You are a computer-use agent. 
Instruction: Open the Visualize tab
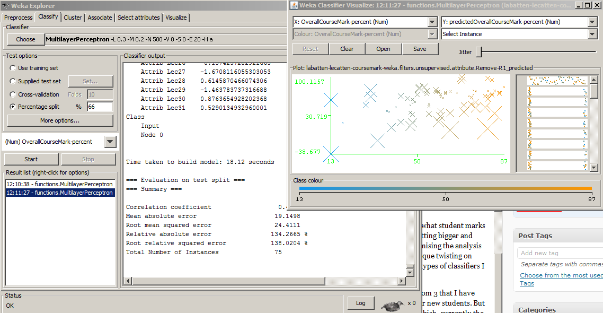pyautogui.click(x=176, y=18)
